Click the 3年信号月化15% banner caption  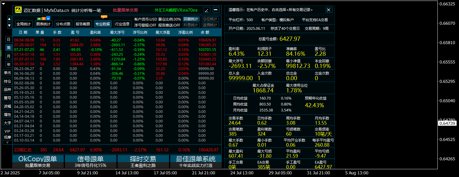[x=90, y=165]
